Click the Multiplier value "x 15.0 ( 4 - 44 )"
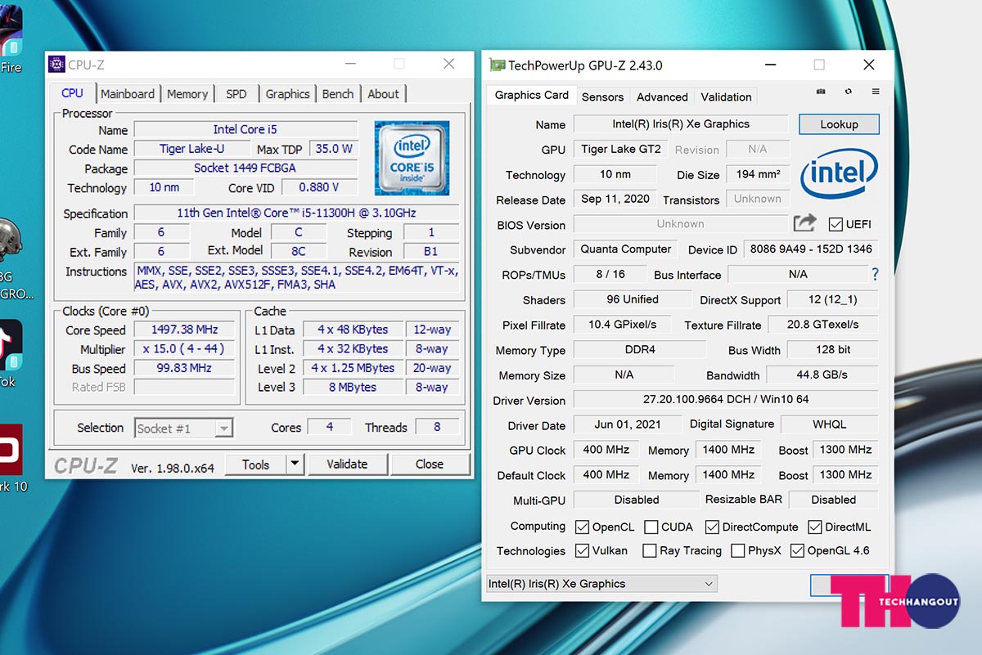 [184, 349]
